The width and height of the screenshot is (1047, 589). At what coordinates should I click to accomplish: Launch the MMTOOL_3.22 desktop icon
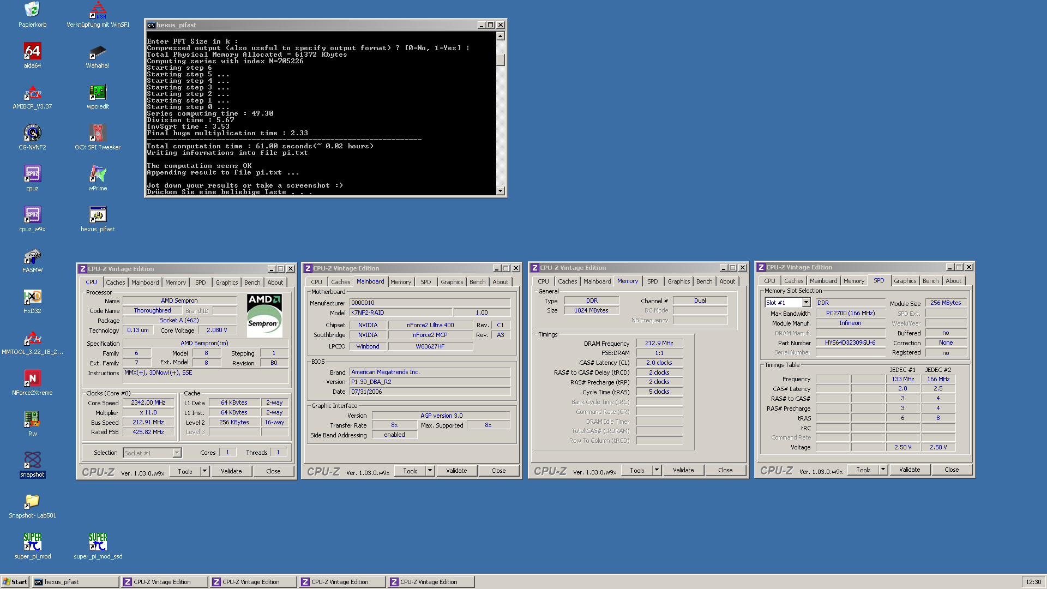(x=32, y=337)
